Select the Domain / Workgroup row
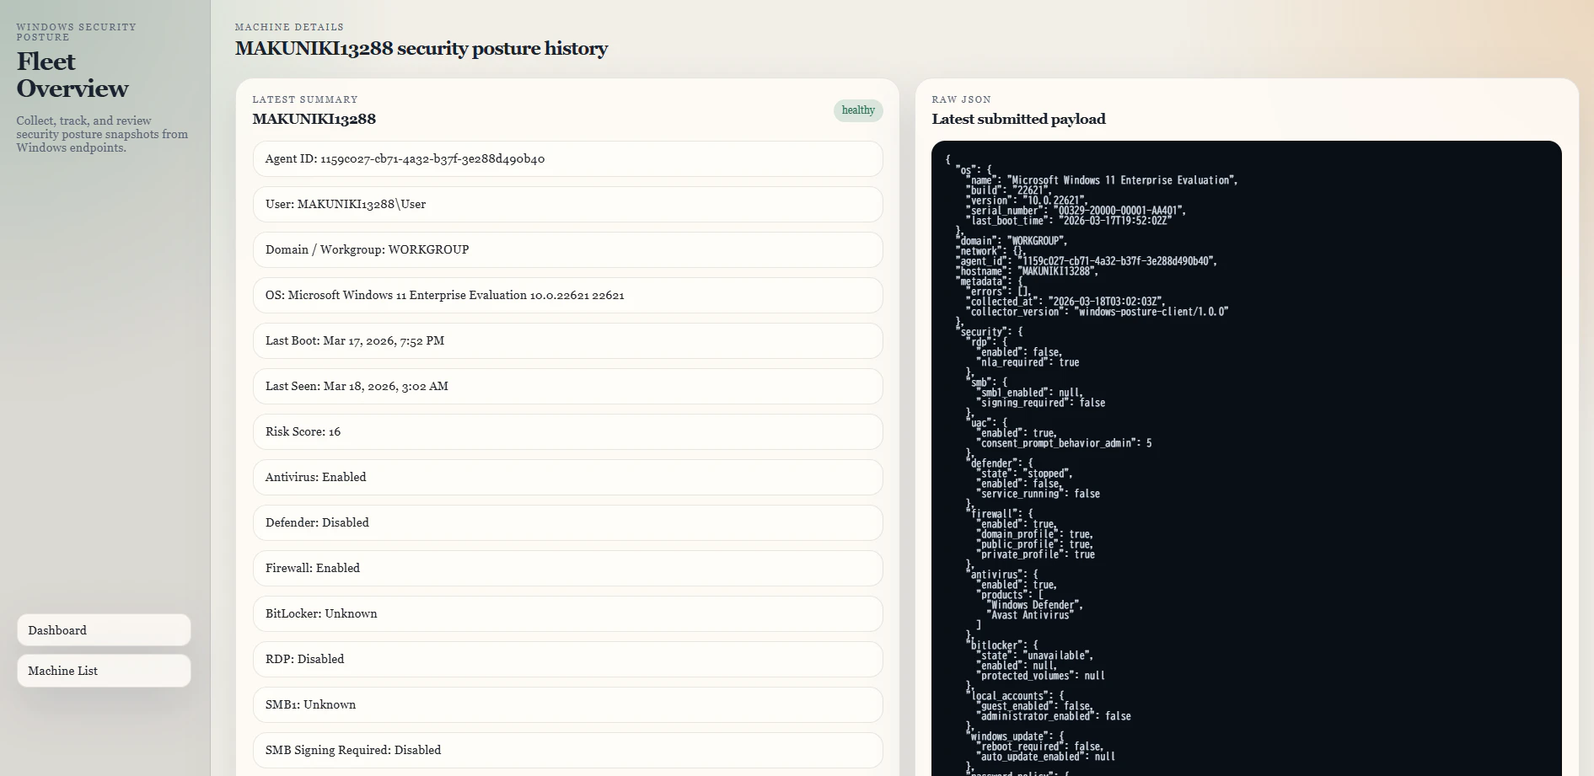The height and width of the screenshot is (776, 1594). 567,250
